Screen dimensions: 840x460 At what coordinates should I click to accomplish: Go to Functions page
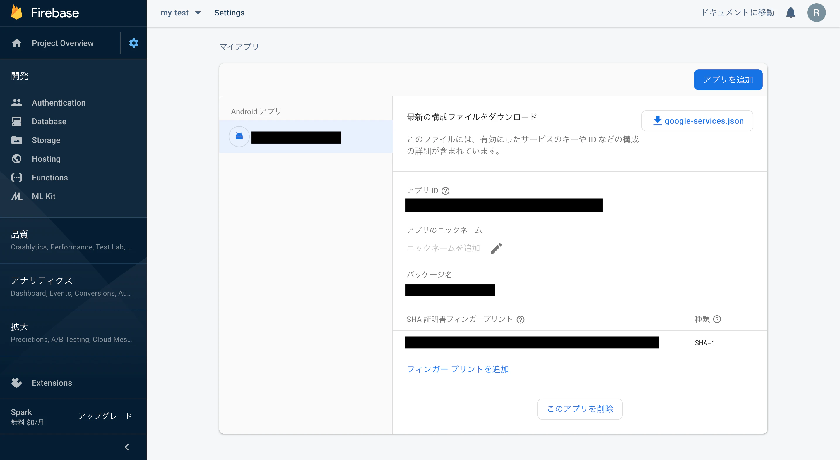(x=49, y=178)
